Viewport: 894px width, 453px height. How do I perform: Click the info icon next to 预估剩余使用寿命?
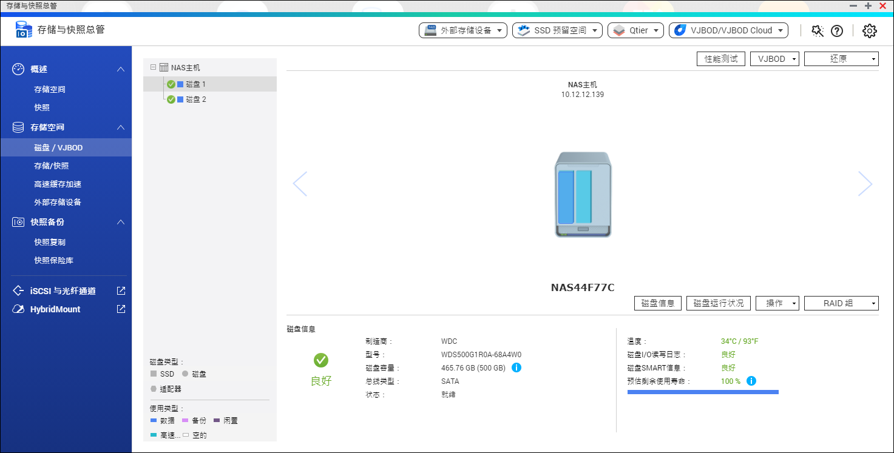pyautogui.click(x=751, y=381)
